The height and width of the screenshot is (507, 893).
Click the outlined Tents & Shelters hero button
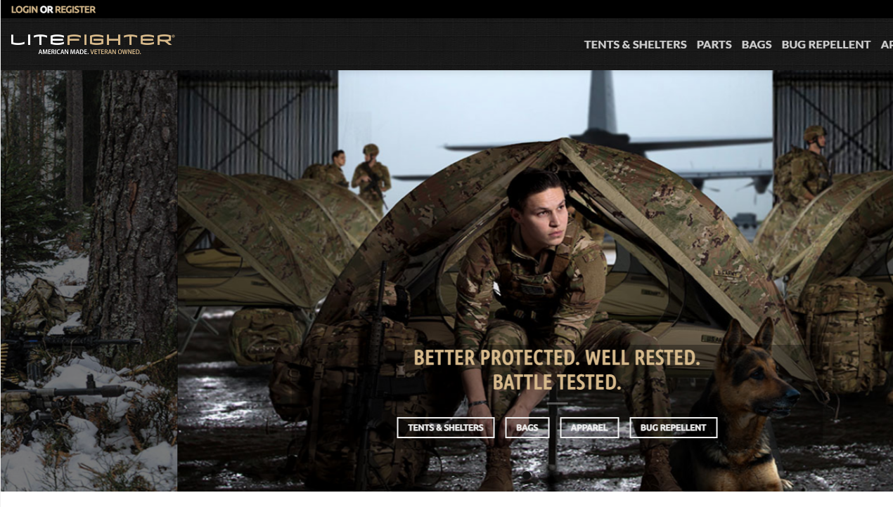[x=446, y=428]
